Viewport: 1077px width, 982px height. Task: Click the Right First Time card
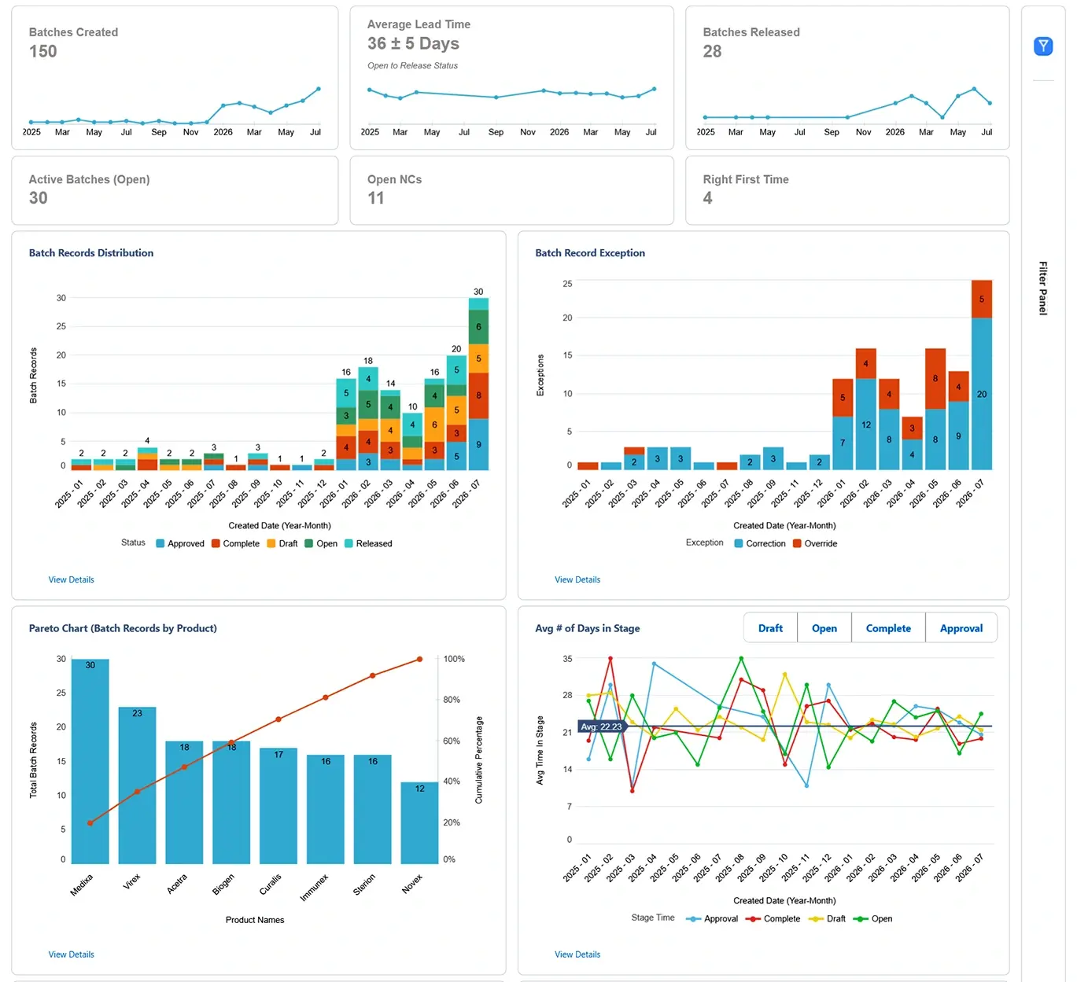pos(847,190)
